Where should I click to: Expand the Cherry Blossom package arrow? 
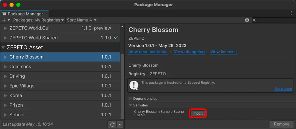5,57
